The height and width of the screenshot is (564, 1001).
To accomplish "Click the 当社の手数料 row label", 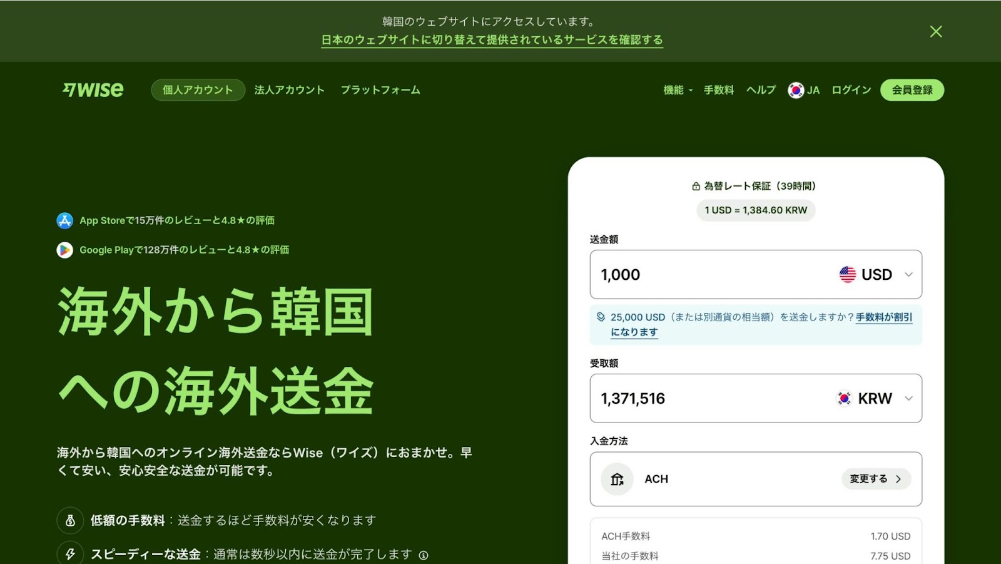I will click(x=630, y=556).
